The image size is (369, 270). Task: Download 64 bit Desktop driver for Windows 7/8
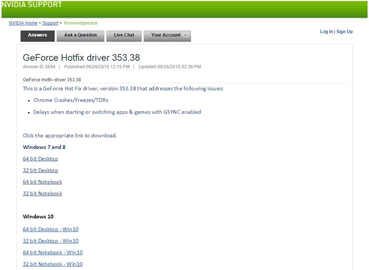40,159
